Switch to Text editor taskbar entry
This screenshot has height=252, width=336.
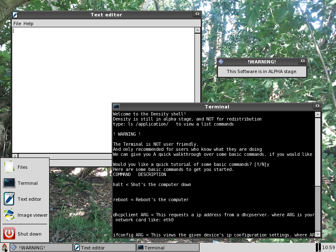105,247
